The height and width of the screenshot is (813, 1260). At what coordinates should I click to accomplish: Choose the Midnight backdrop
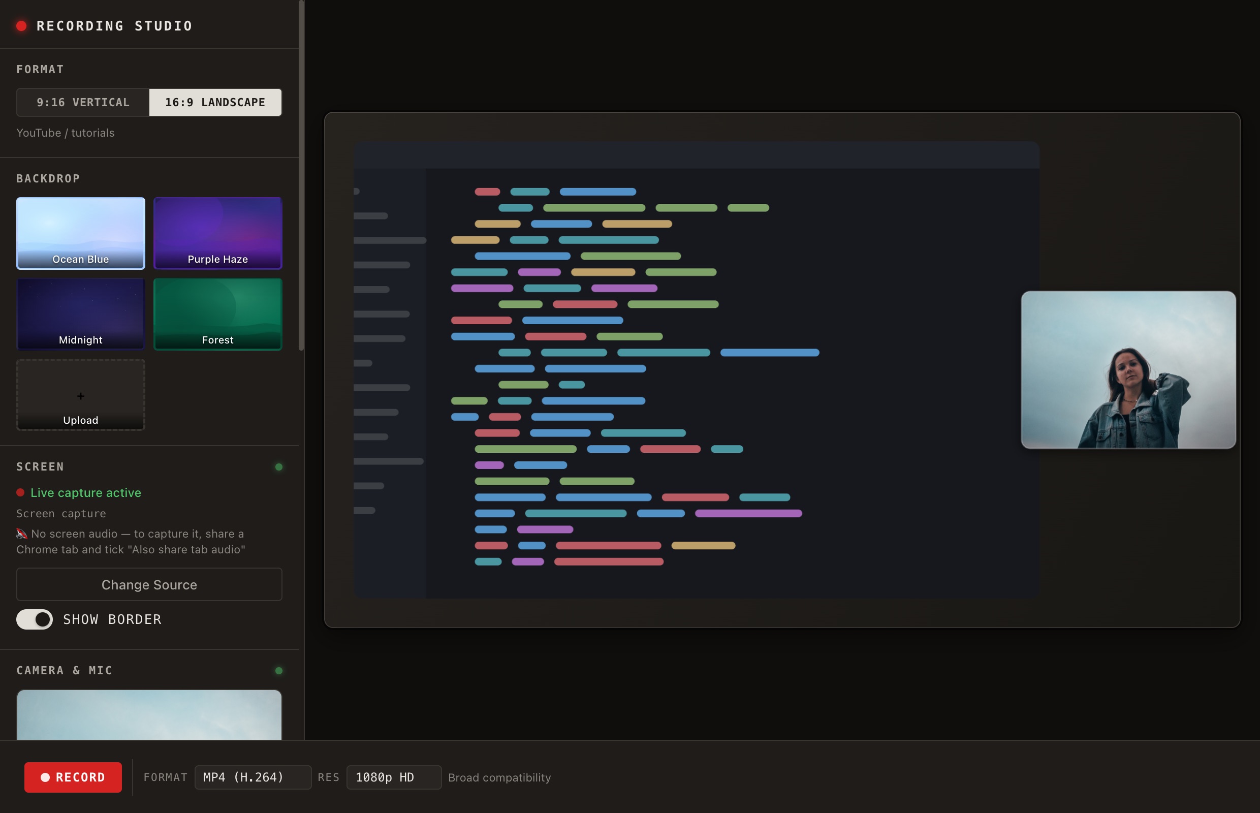(x=81, y=314)
